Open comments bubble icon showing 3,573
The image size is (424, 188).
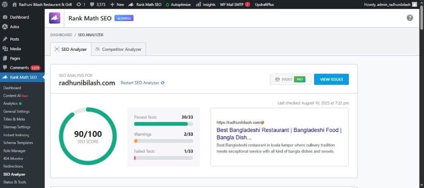point(92,5)
